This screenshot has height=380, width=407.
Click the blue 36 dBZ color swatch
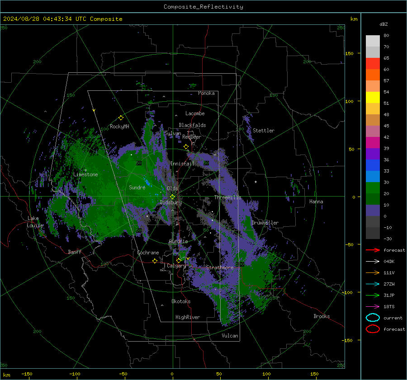coord(373,165)
